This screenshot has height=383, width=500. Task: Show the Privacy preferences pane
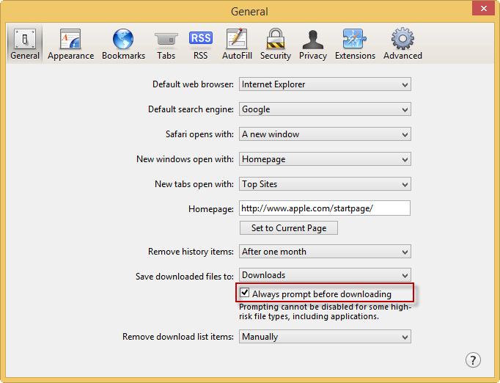(313, 44)
